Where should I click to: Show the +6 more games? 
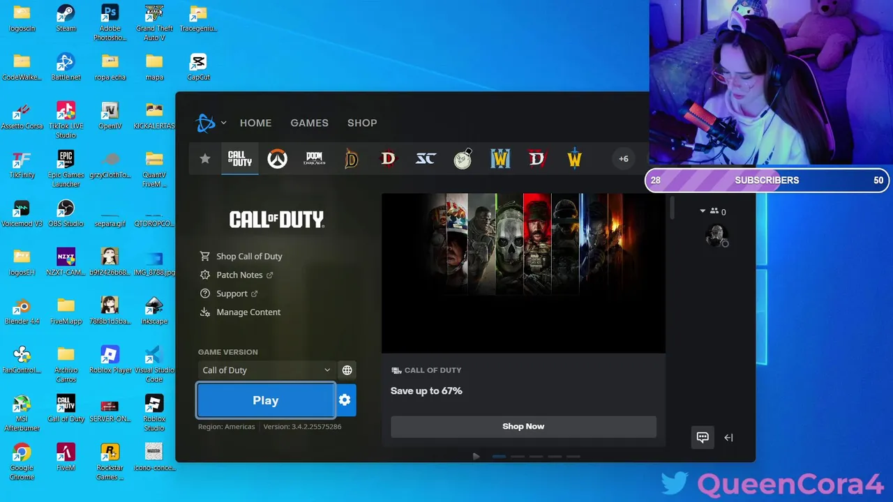click(624, 159)
